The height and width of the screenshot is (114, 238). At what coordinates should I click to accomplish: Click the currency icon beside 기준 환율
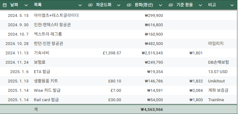pyautogui.click(x=171, y=5)
